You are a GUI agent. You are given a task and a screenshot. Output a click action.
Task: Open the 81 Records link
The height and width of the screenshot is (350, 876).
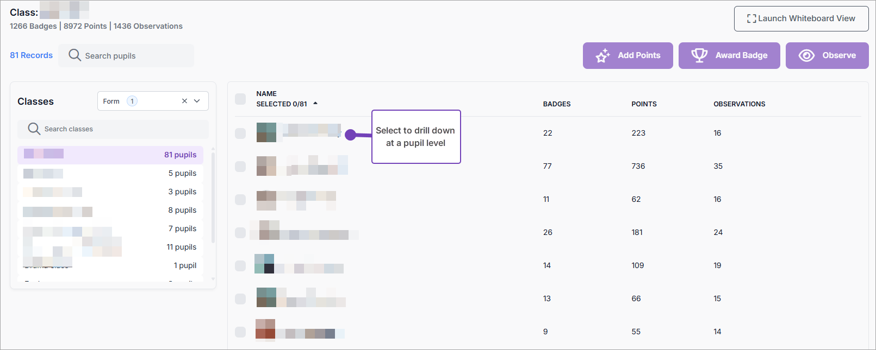tap(32, 55)
